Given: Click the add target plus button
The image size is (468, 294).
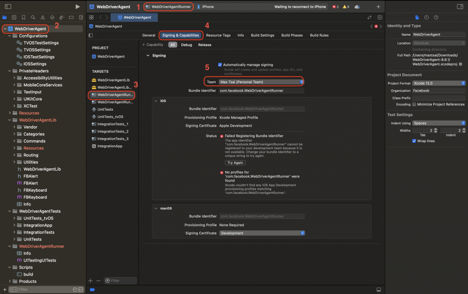Looking at the screenshot, I should coord(90,281).
